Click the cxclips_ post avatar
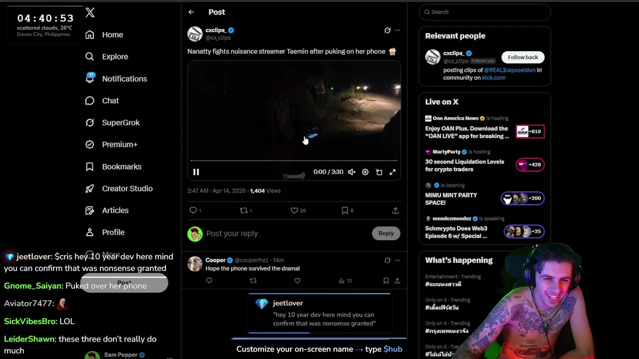The height and width of the screenshot is (359, 639). click(x=195, y=34)
